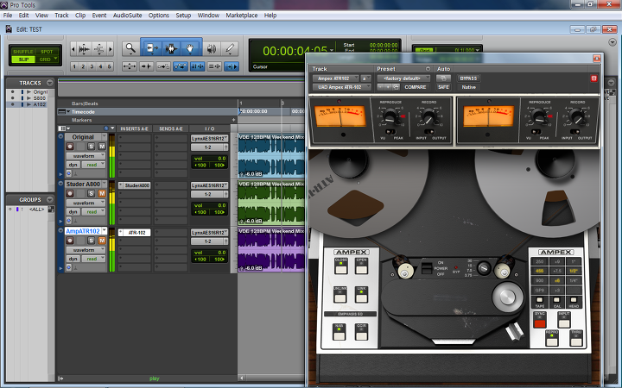Recall zoom preset 3

tap(92, 66)
